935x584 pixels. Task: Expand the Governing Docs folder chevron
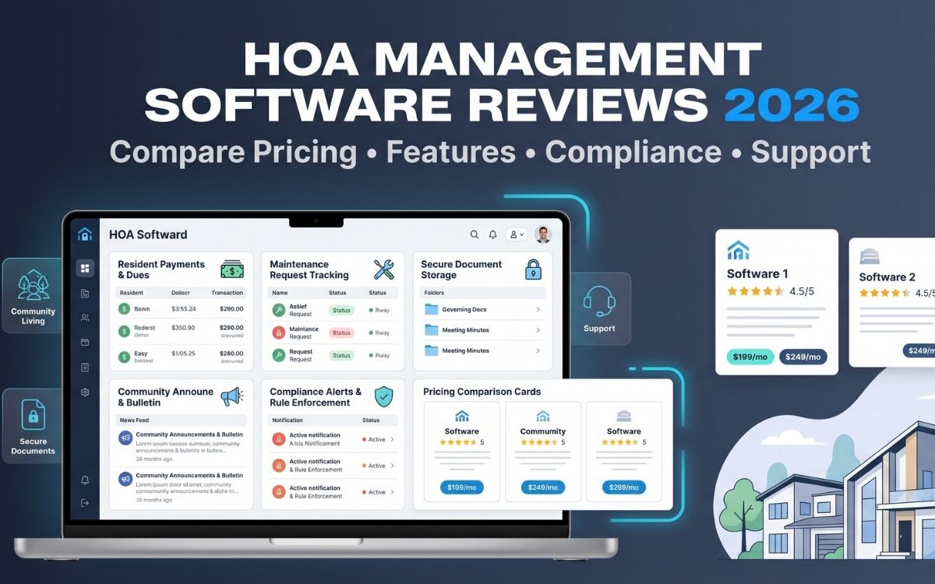click(538, 310)
